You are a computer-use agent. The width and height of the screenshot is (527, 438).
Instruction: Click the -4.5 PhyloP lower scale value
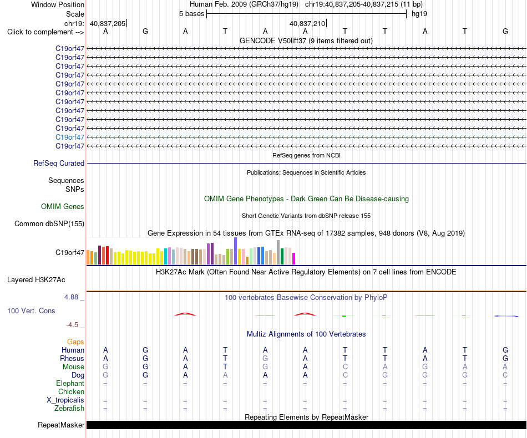pyautogui.click(x=72, y=325)
